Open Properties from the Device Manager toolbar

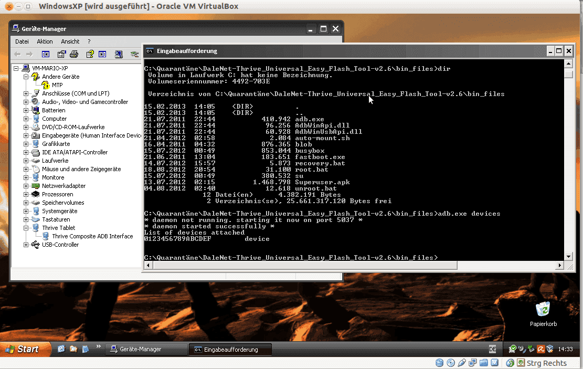point(61,54)
